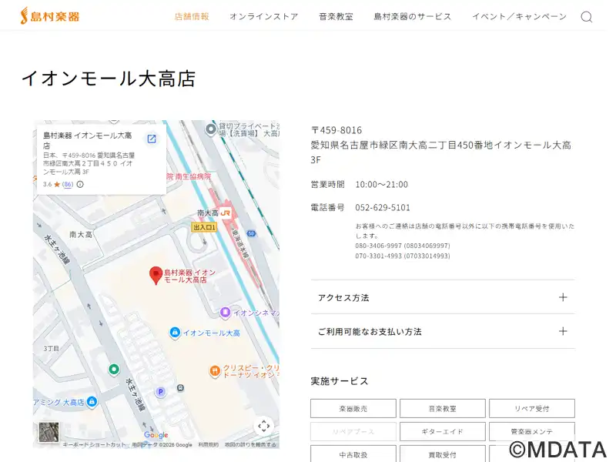Click the アミング 大高店 shop marker
616x462 pixels.
click(92, 401)
